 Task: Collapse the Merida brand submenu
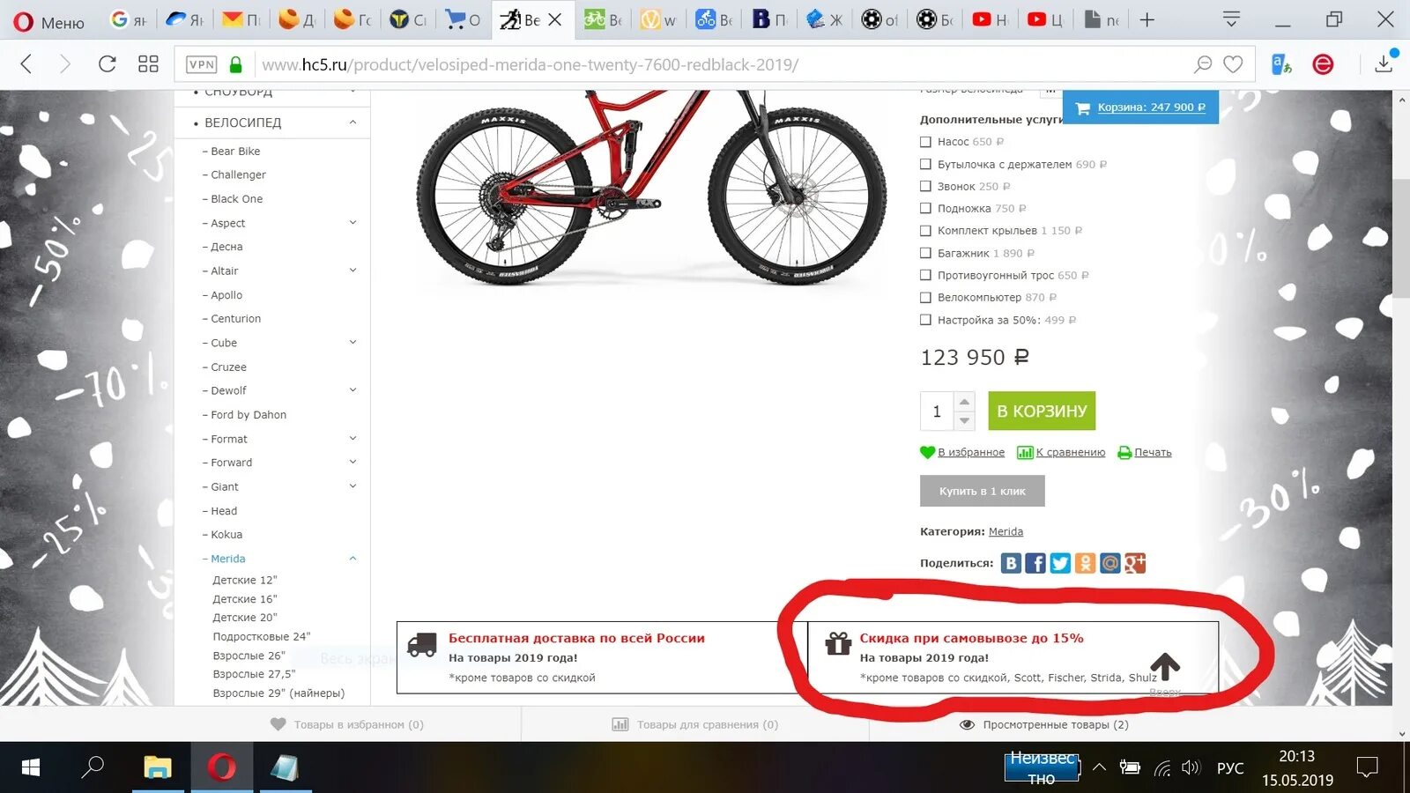[x=352, y=559]
